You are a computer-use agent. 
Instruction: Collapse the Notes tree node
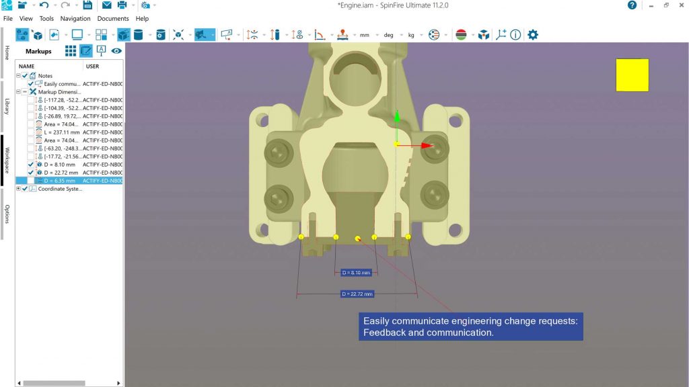(18, 75)
